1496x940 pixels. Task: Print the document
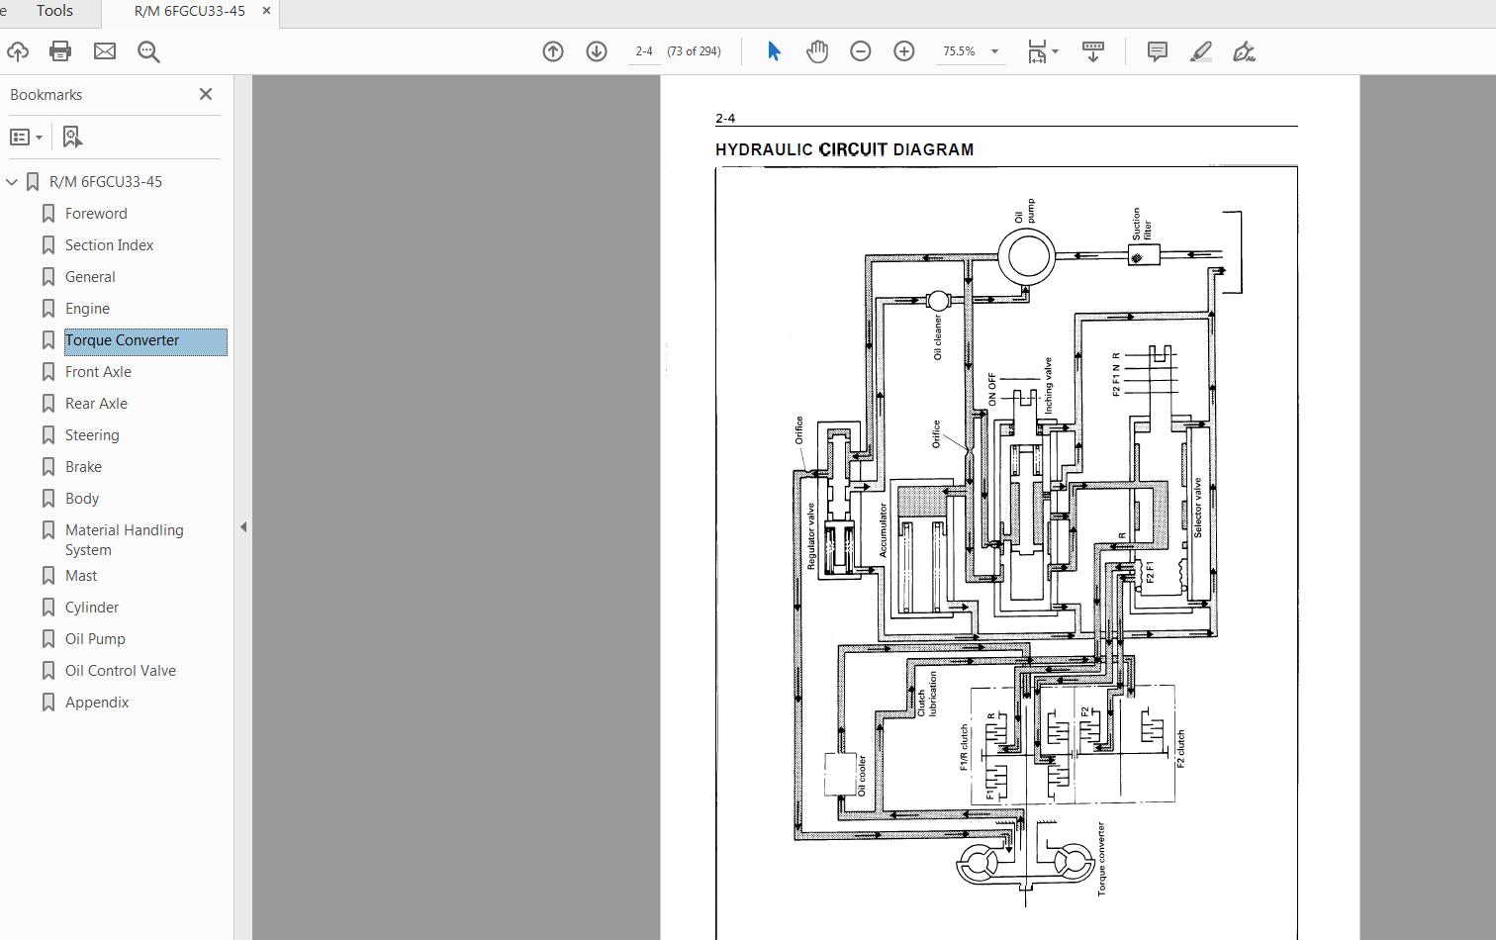point(60,50)
